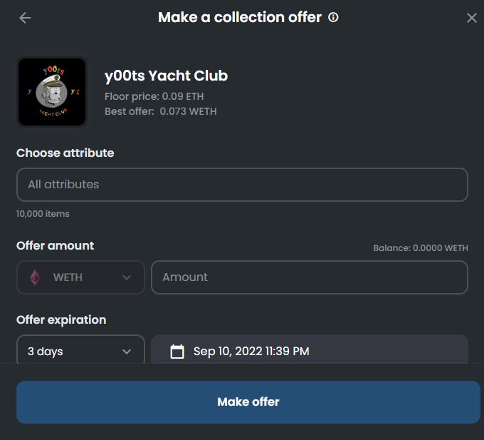Click the 3 days chevron arrow
Image resolution: width=484 pixels, height=440 pixels.
pos(127,352)
